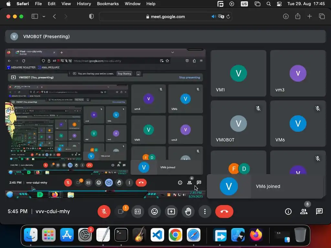
Task: Open the Safari share button
Action: tap(298, 16)
